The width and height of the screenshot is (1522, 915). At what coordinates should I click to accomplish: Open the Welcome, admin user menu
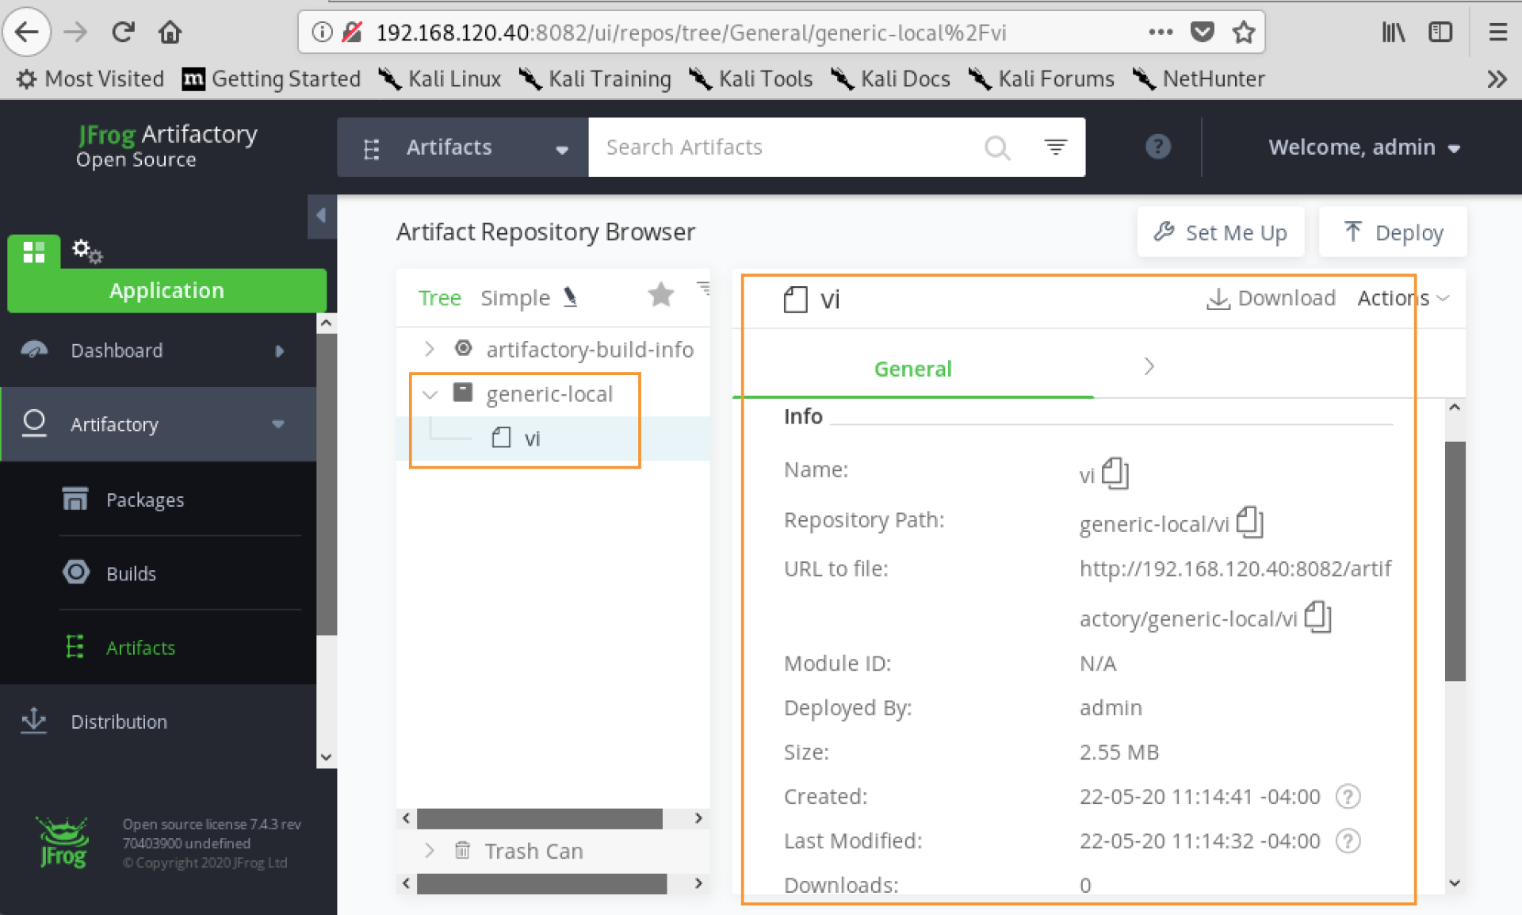point(1364,147)
